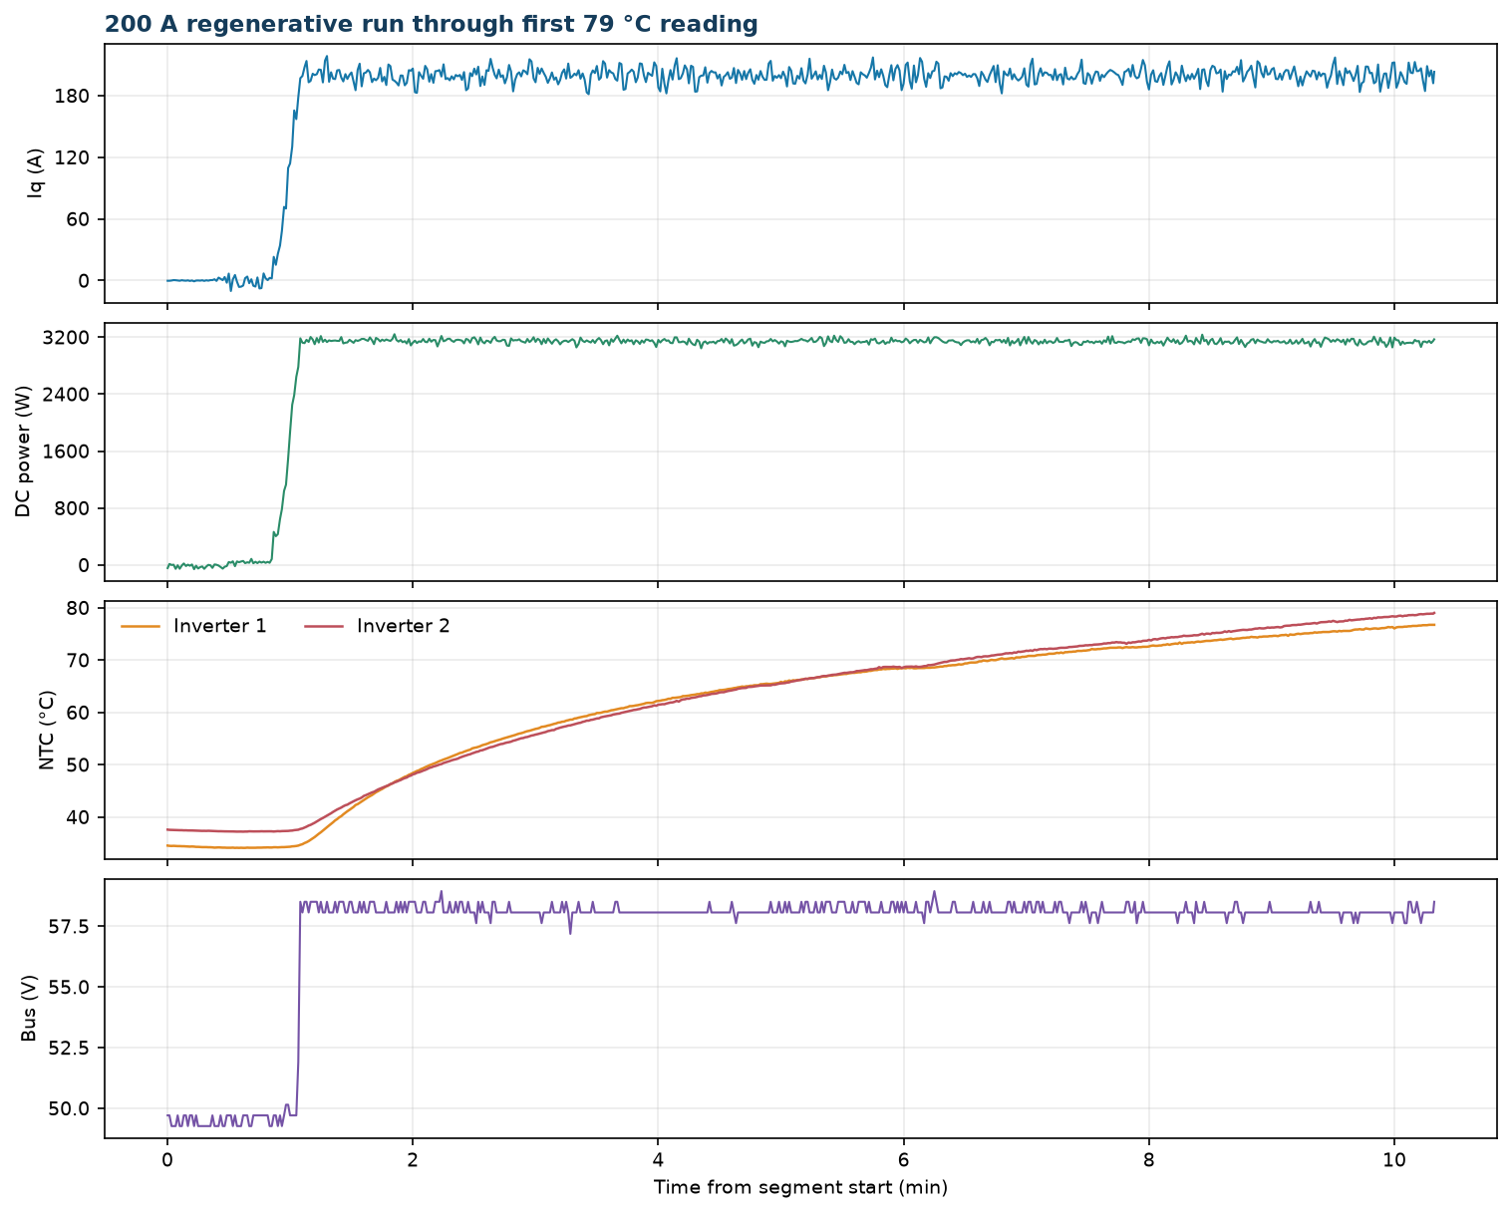The height and width of the screenshot is (1213, 1512).
Task: Select the 'Iq (A)' axis label
Action: 36,173
